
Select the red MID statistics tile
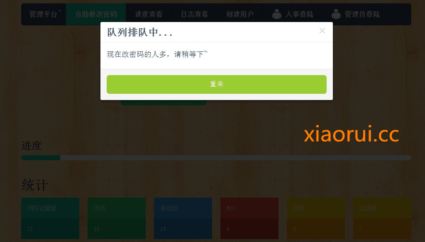coord(249,218)
